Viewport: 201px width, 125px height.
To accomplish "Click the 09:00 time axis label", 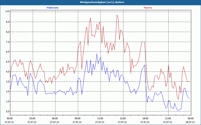I will pos(77,118).
